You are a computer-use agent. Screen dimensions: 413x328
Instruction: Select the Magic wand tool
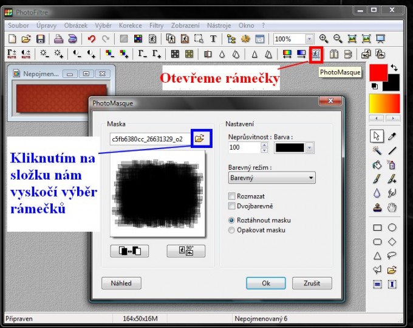377,151
